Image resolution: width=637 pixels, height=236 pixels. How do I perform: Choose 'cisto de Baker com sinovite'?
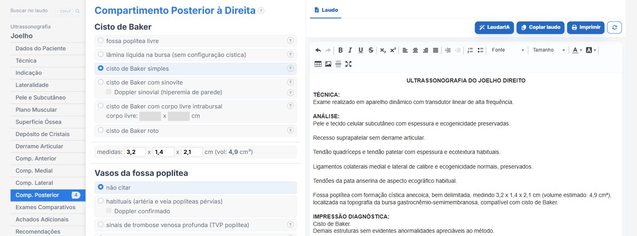pos(101,82)
